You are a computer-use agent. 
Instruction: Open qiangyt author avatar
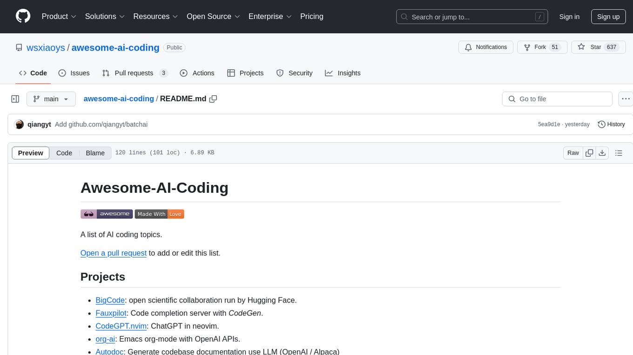click(x=19, y=124)
